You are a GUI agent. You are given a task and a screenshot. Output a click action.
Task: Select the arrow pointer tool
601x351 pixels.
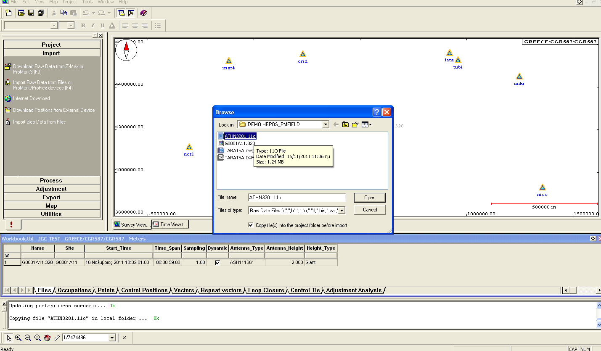click(9, 338)
